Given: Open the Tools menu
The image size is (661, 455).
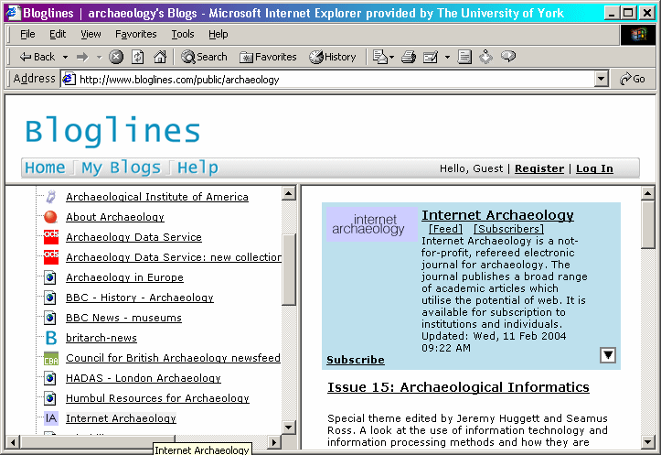Looking at the screenshot, I should (183, 34).
